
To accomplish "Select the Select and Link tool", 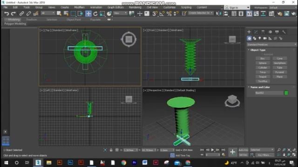I will (21, 13).
